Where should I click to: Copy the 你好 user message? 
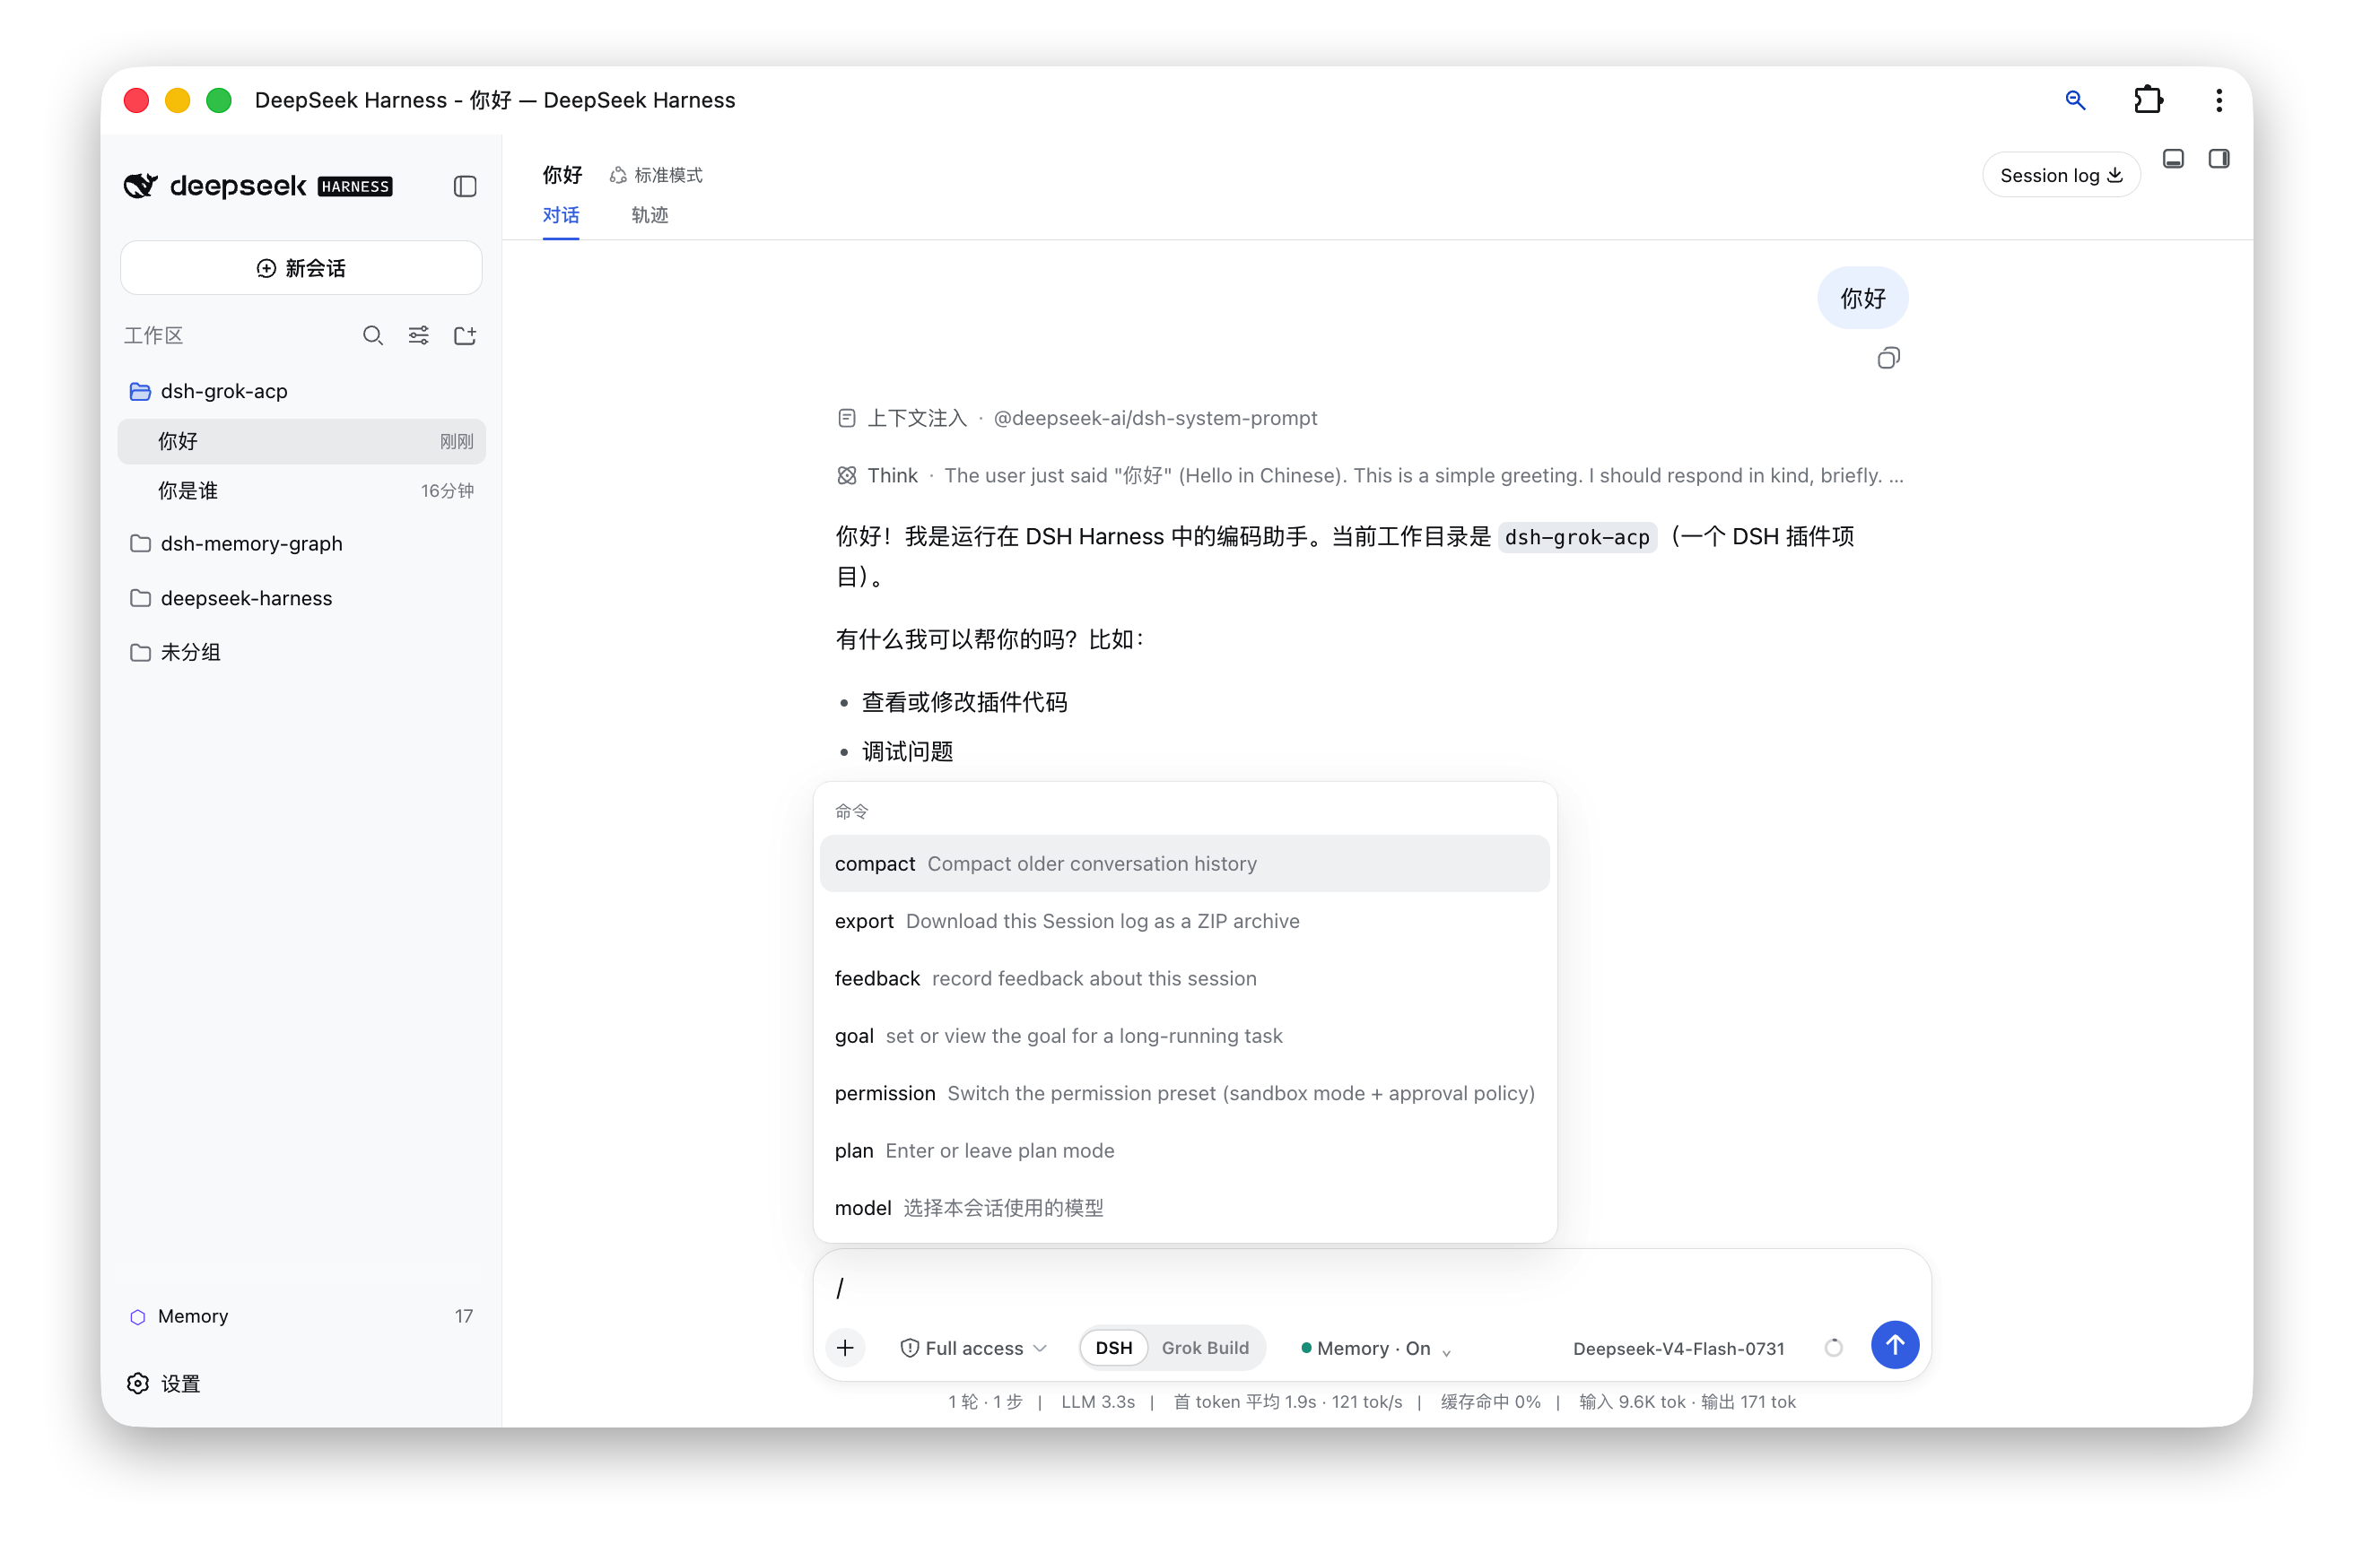coord(1888,358)
